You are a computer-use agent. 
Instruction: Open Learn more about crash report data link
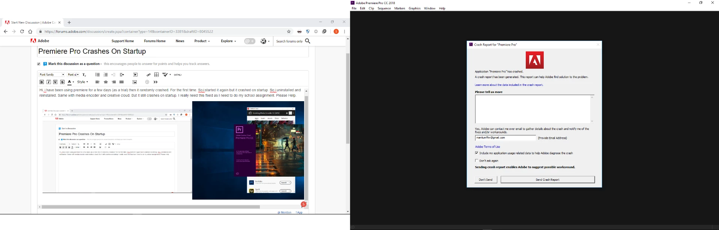pyautogui.click(x=509, y=85)
